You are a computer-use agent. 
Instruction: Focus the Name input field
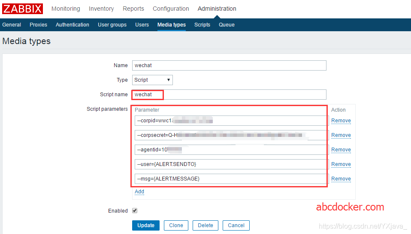[x=229, y=65]
